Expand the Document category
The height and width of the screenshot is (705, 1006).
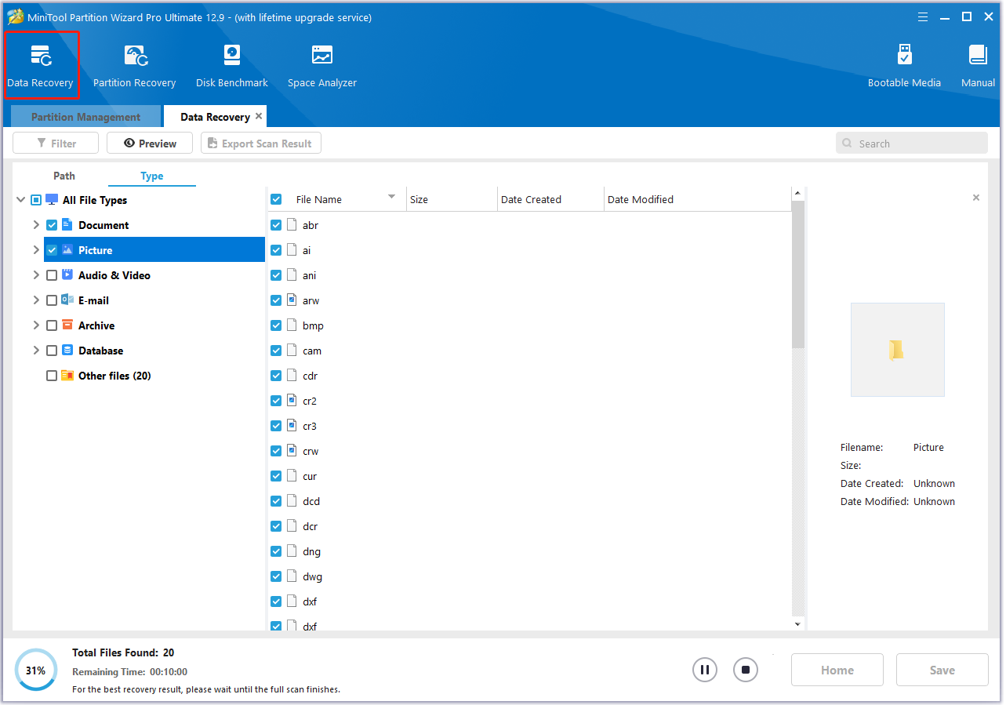(36, 225)
